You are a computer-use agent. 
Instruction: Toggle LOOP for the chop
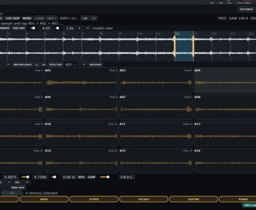click(x=91, y=177)
